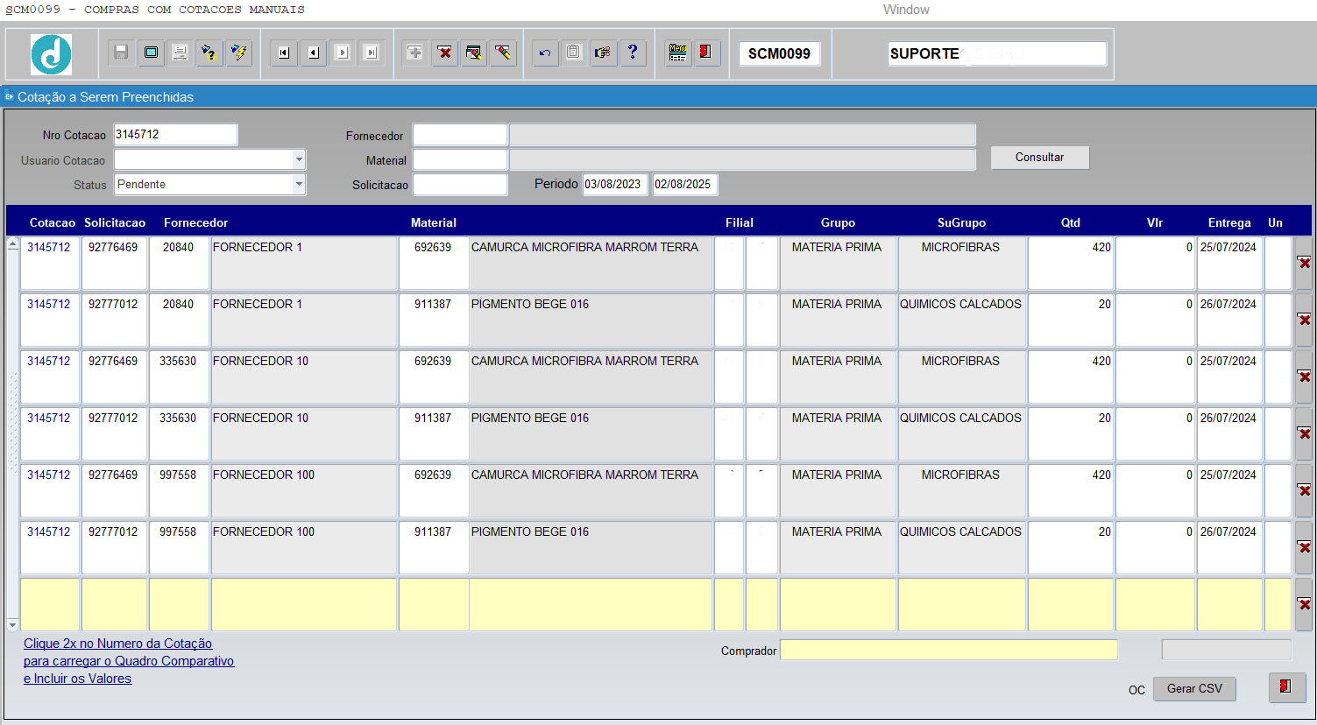The width and height of the screenshot is (1317, 725).
Task: Click the red X beside empty yellow row
Action: click(1304, 604)
